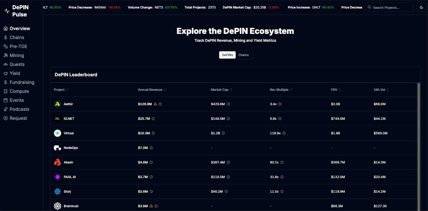Screen dimensions: 428x211
Task: Open Quests from sidebar
Action: pos(14,64)
